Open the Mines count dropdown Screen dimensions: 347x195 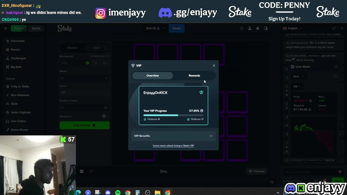(x=84, y=78)
